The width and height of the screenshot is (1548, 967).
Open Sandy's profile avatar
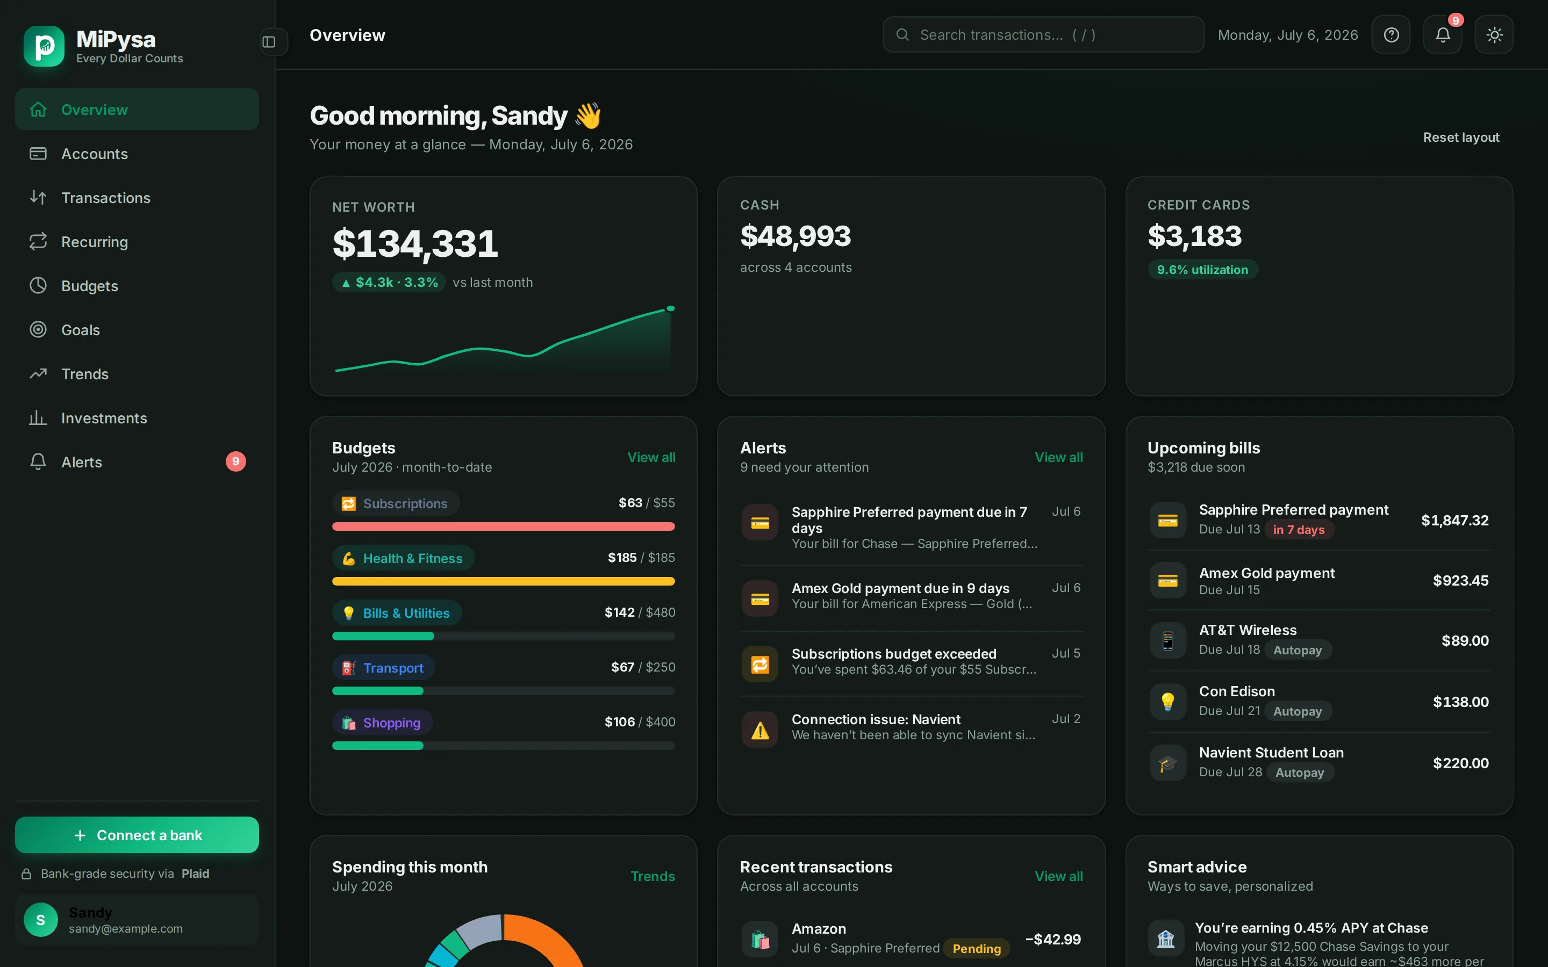point(40,920)
